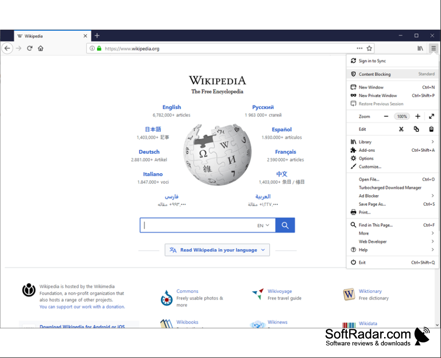The width and height of the screenshot is (441, 358).
Task: Open the Wiktionary project logo
Action: click(349, 294)
